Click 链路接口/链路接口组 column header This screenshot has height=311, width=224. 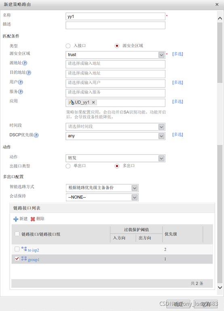[x=41, y=234]
